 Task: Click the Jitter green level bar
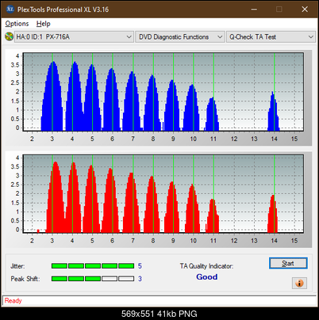coord(93,265)
